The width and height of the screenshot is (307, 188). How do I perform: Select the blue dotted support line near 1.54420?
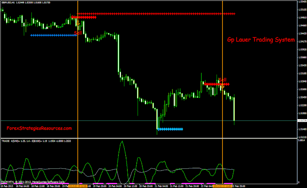(54, 35)
